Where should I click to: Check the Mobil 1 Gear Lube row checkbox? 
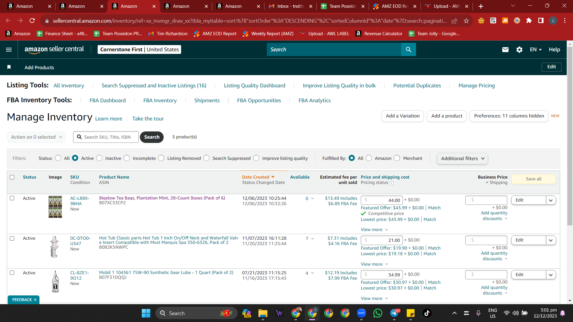[x=12, y=273]
